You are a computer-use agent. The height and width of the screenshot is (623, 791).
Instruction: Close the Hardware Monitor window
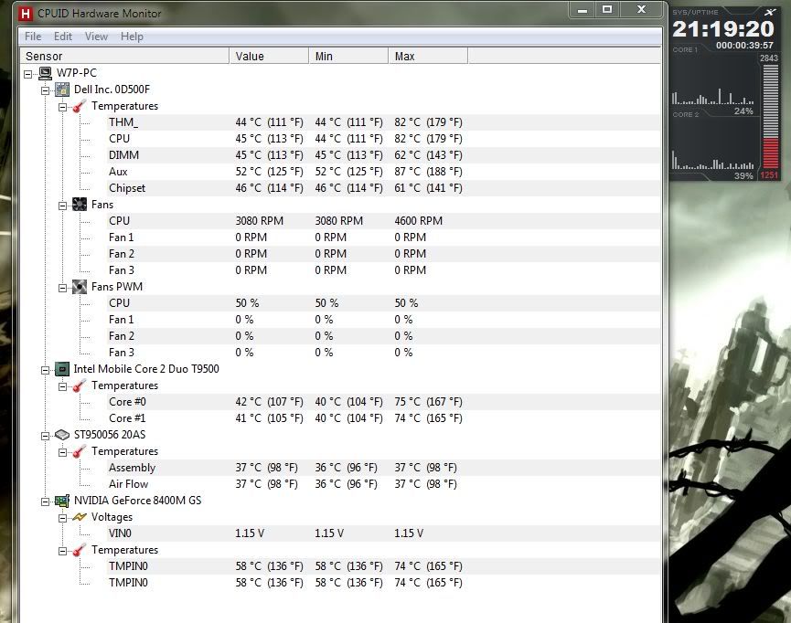click(642, 10)
